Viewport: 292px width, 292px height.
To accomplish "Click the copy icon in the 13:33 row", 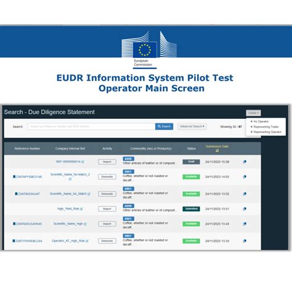I will (x=245, y=241).
